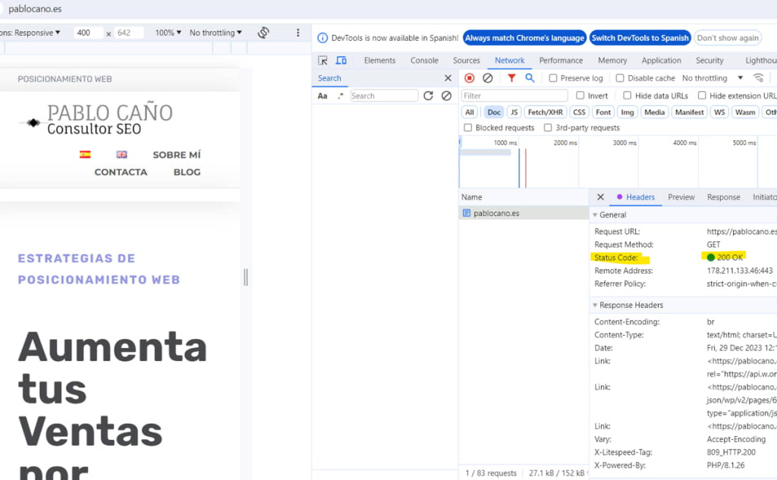The width and height of the screenshot is (777, 480).
Task: Enable Disable cache checkbox
Action: (x=620, y=78)
